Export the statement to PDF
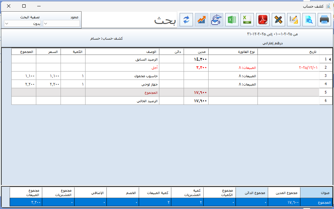 263,20
